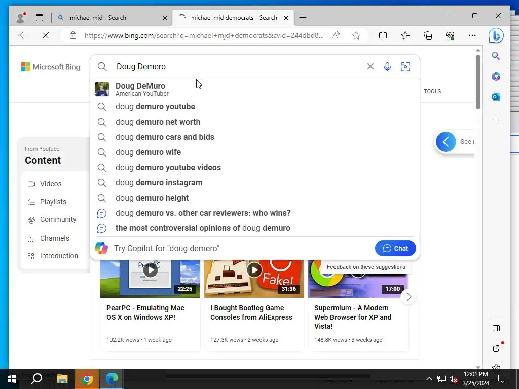The height and width of the screenshot is (389, 519).
Task: Close the michael mjd - Search tab
Action: [165, 18]
